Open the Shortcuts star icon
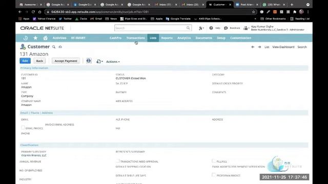Image resolution: width=328 pixels, height=184 pixels. (35, 38)
